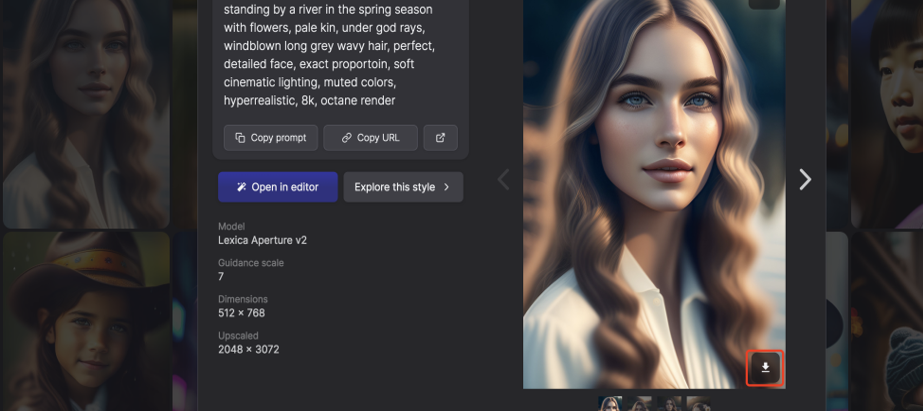Screen dimensions: 923x411
Task: Click the 'Upscaled' label
Action: tap(238, 336)
